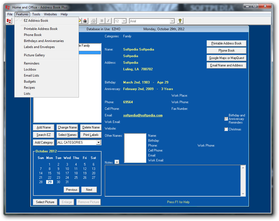Image resolution: width=279 pixels, height=221 pixels.
Task: Click the Phone Book button on the right
Action: 226,51
